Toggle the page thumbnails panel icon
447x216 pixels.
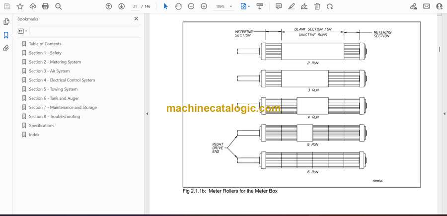[x=6, y=22]
